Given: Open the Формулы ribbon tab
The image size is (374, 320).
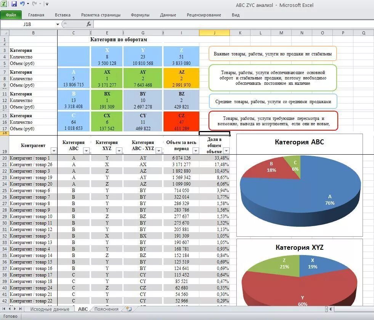Looking at the screenshot, I should (140, 15).
